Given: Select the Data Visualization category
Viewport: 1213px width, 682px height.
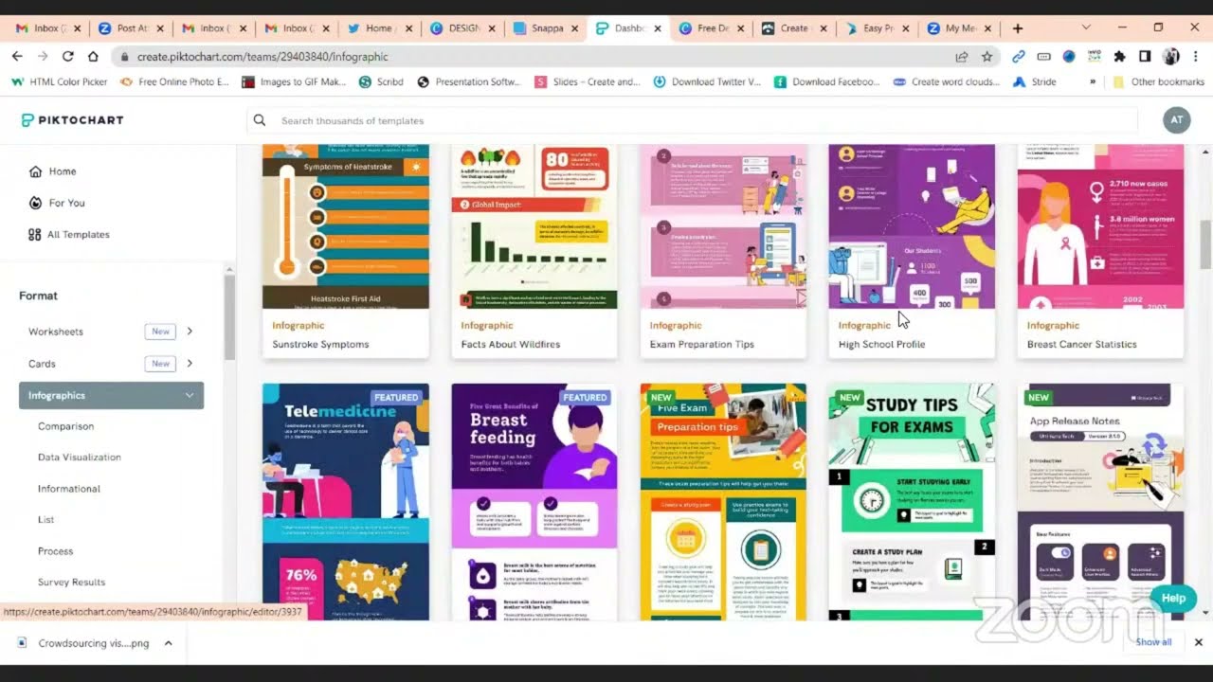Looking at the screenshot, I should coord(80,458).
